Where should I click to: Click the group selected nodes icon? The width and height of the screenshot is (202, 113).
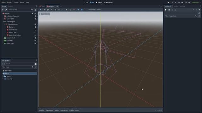[62, 10]
